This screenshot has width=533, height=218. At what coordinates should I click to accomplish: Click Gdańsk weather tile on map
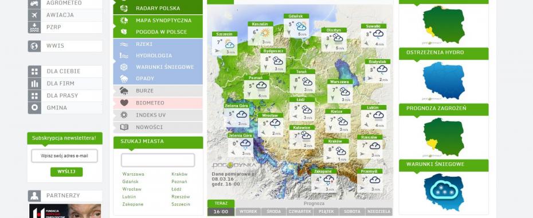point(296,26)
